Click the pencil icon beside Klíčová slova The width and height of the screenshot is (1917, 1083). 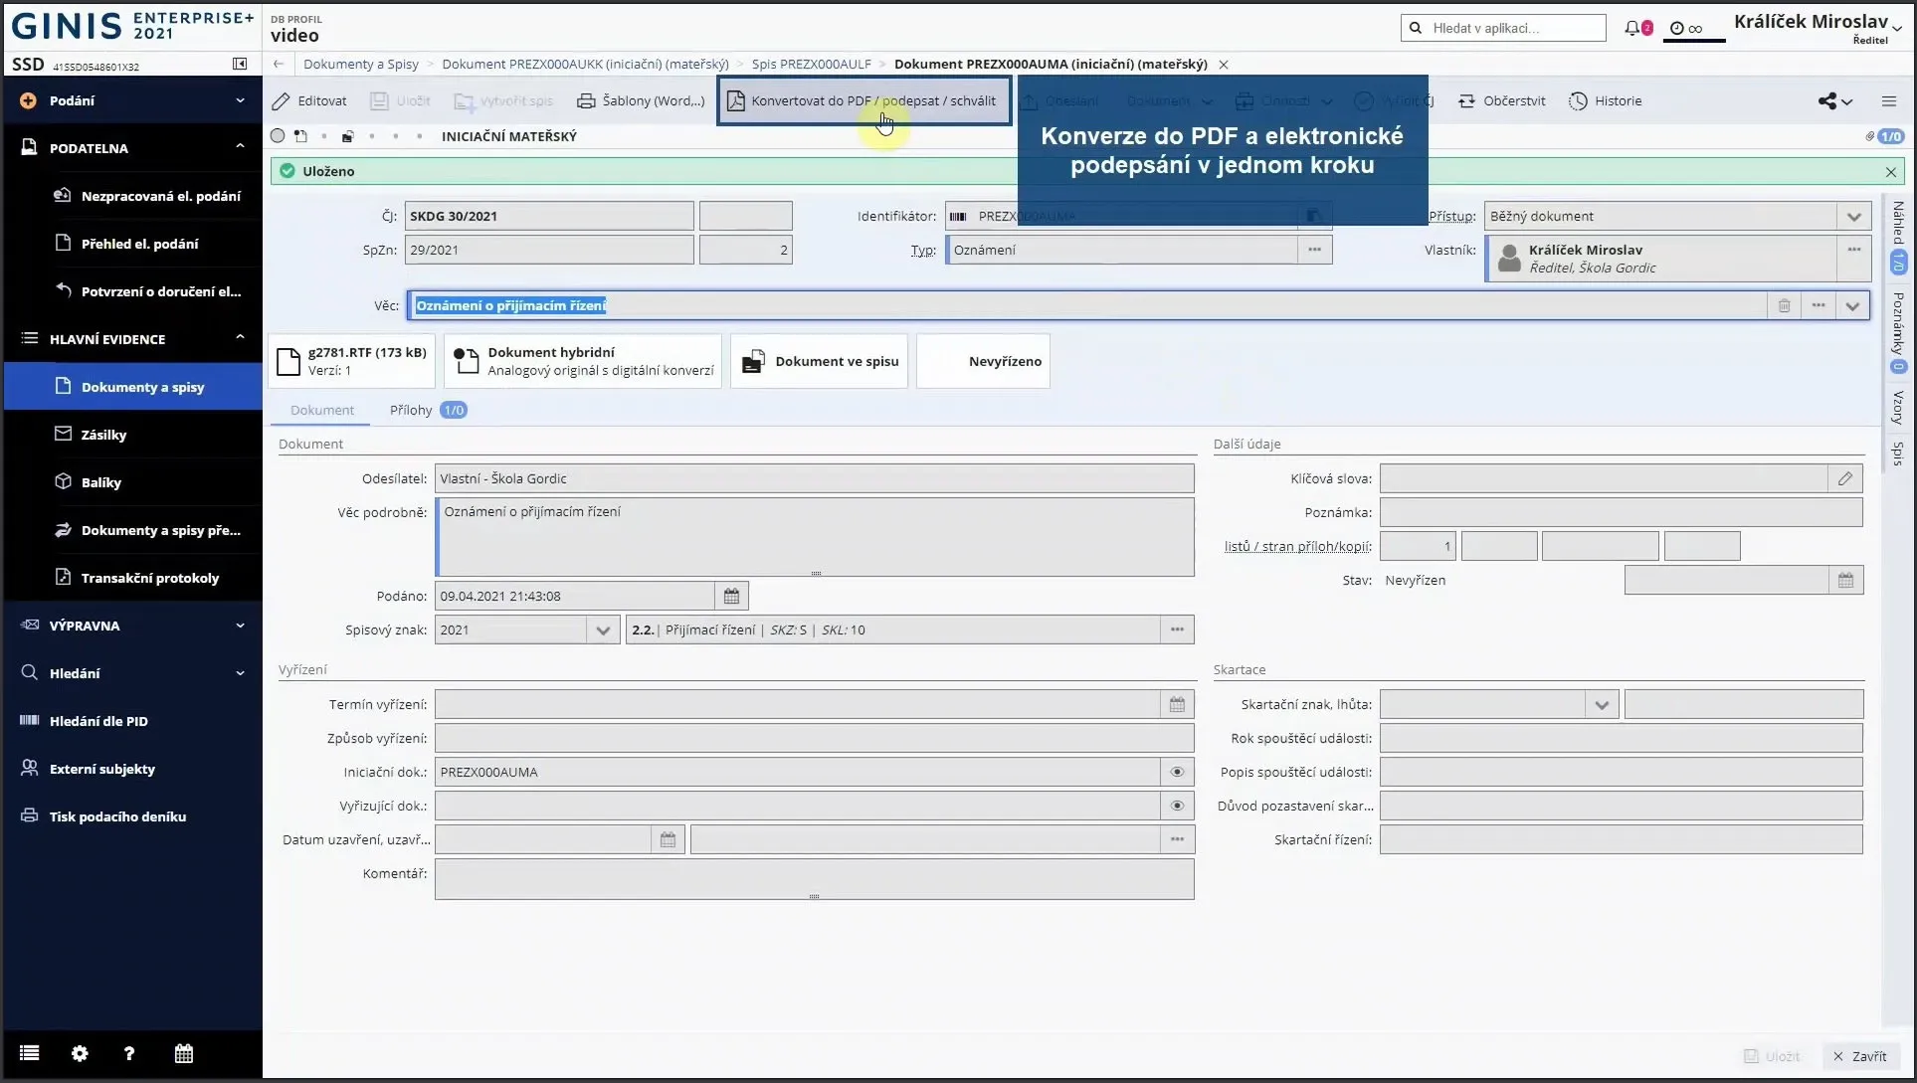1845,478
